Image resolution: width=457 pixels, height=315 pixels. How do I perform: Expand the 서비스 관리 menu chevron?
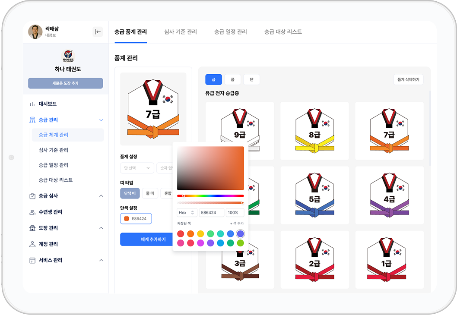point(101,260)
